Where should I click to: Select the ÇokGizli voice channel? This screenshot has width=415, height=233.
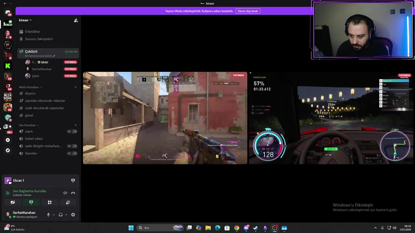click(48, 53)
